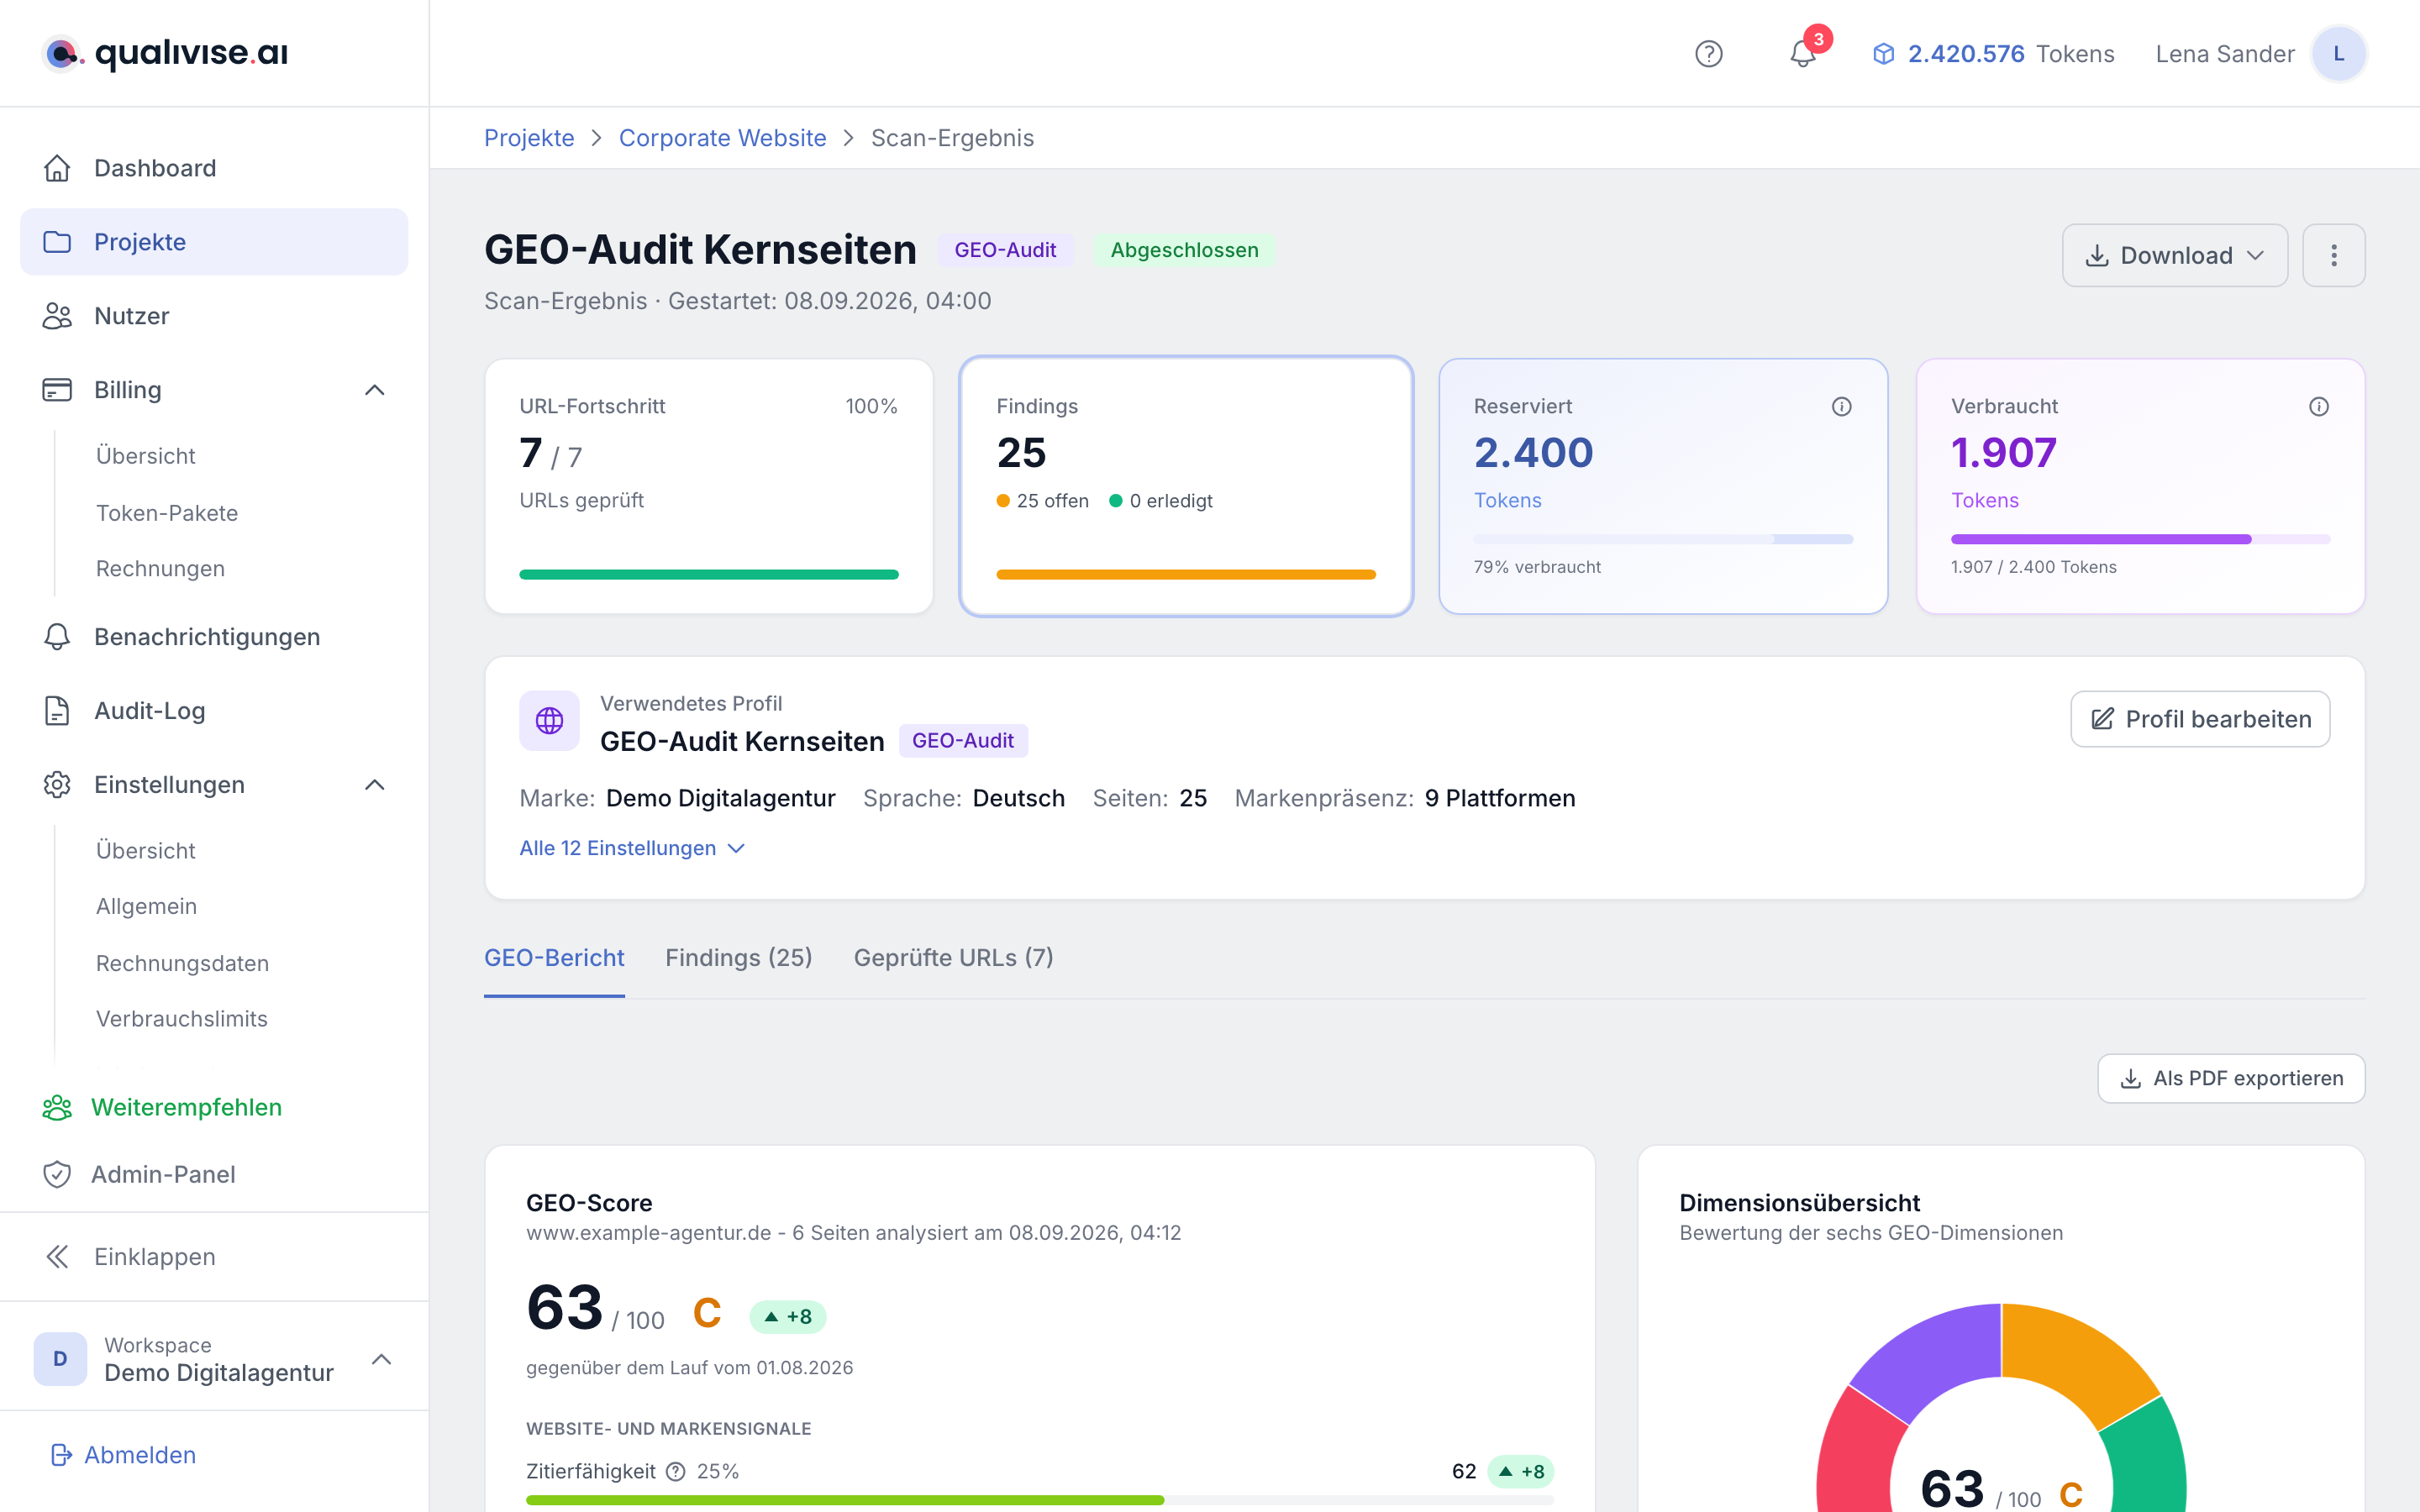Click the globe profile icon
Viewport: 2420px width, 1512px height.
click(549, 720)
